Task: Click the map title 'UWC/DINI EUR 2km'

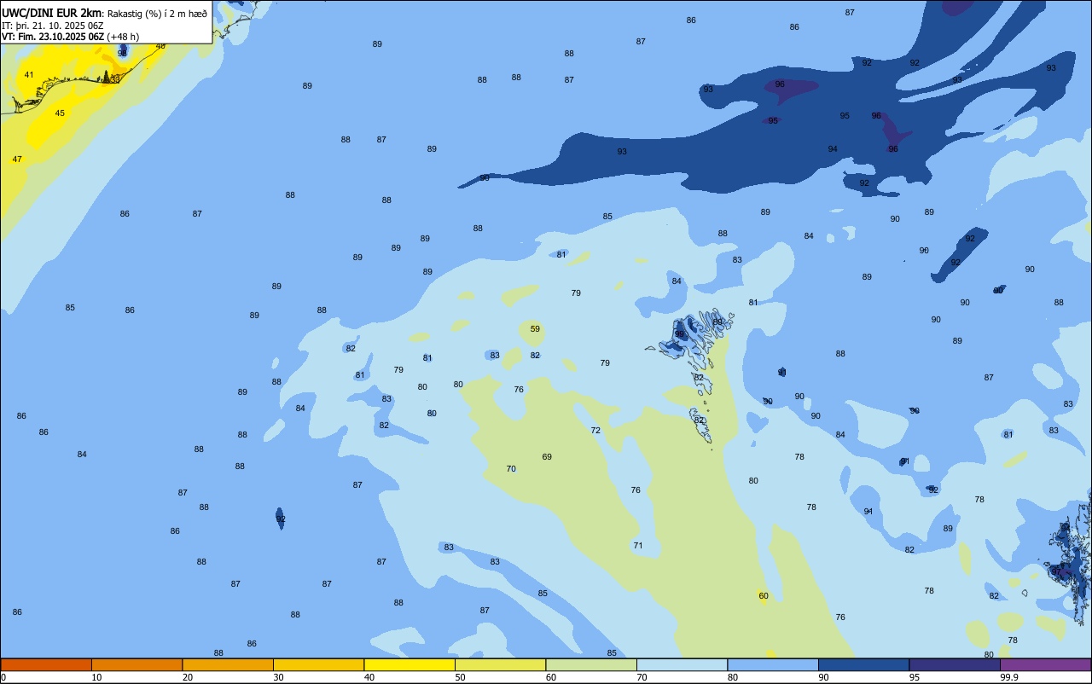Action: (52, 13)
